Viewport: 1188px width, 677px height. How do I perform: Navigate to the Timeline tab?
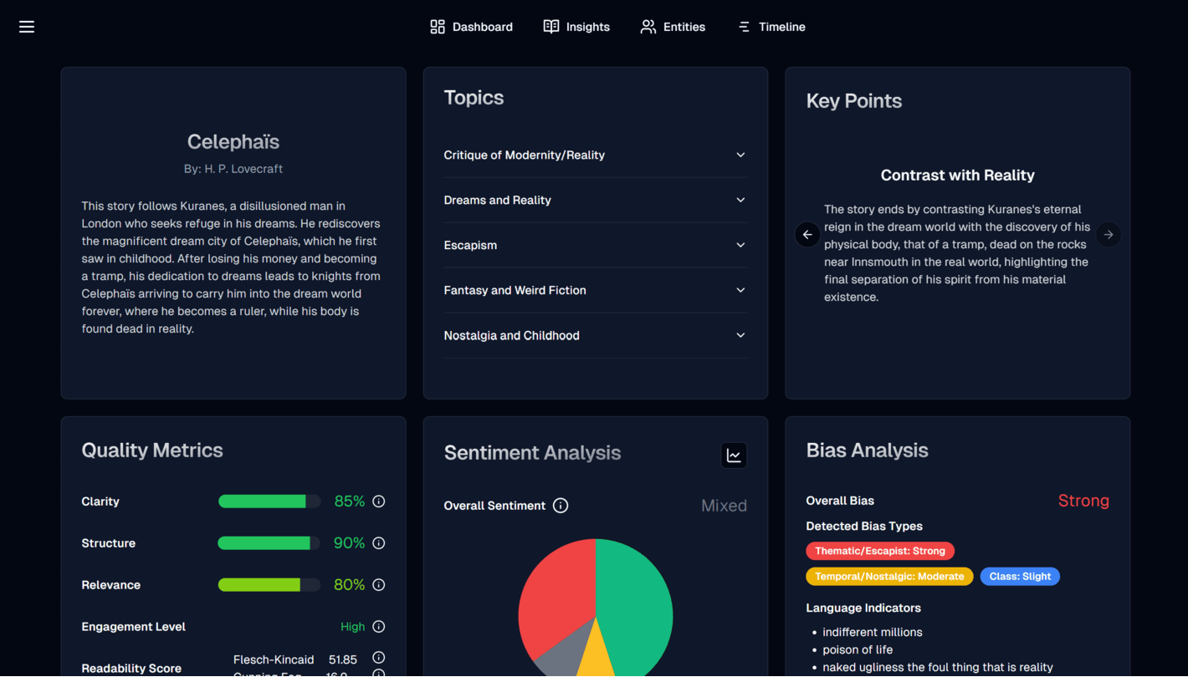(x=771, y=27)
